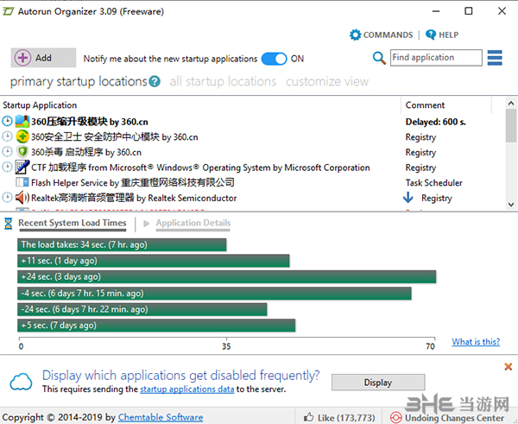Click the startup list scrollbar thumb

pos(511,126)
